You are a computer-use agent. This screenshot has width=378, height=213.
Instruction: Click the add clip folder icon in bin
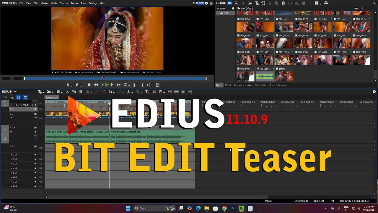(250, 3)
